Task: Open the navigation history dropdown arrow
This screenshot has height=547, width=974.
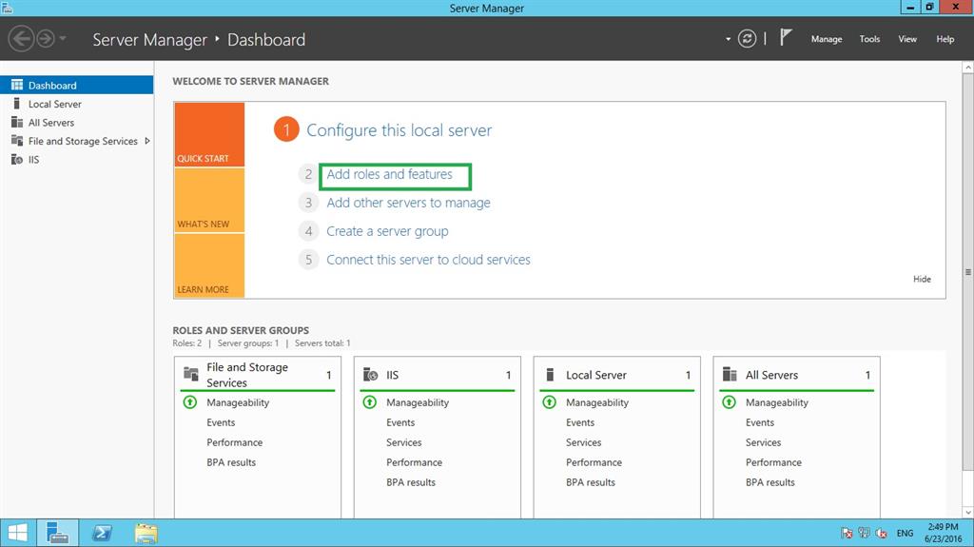Action: click(63, 39)
